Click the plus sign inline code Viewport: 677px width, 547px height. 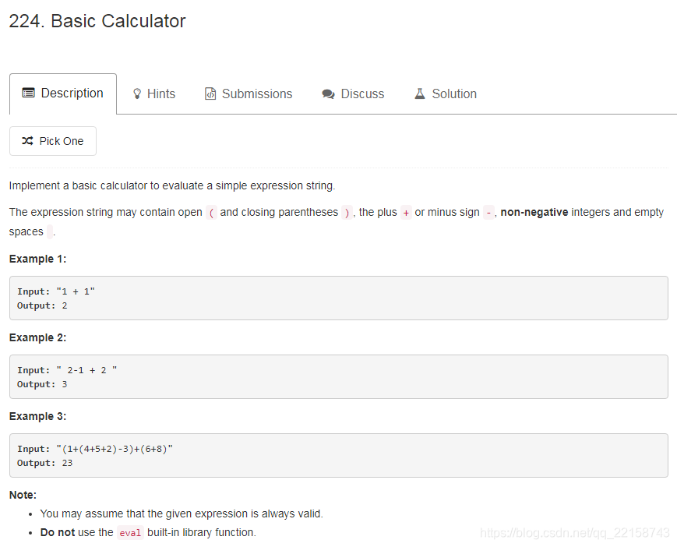[x=406, y=213]
